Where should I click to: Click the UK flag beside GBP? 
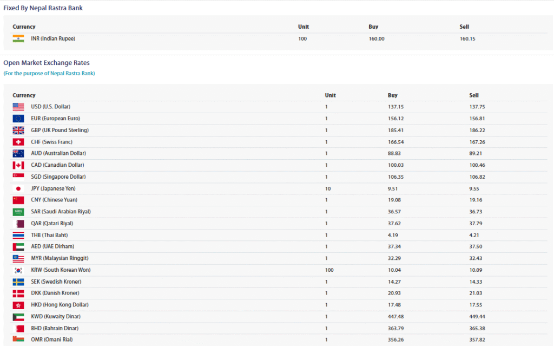click(x=18, y=130)
